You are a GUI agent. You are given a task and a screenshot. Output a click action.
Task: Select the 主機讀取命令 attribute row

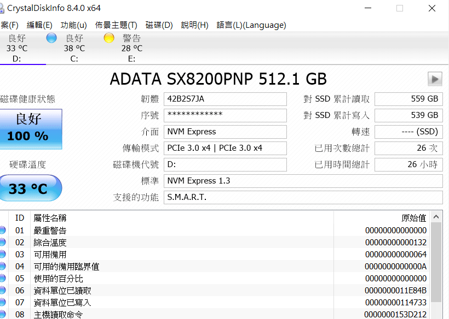215,314
